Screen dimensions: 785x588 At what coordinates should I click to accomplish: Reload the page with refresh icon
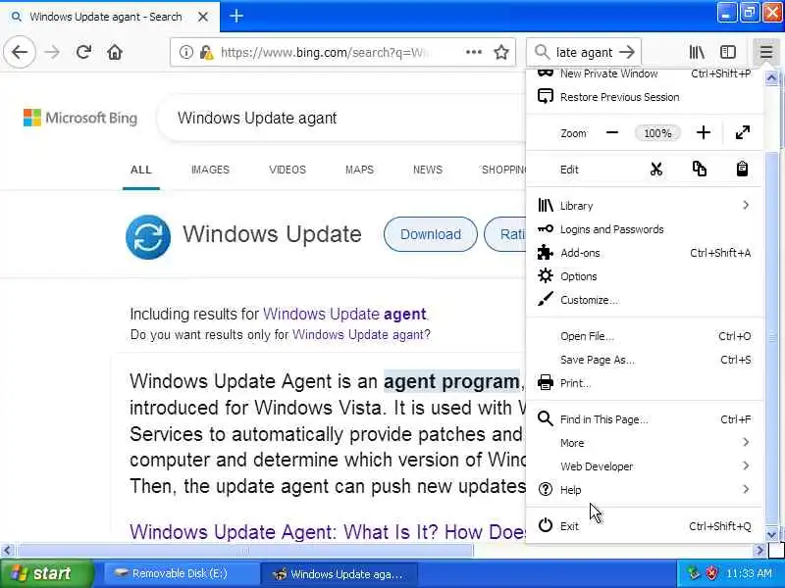pyautogui.click(x=83, y=52)
